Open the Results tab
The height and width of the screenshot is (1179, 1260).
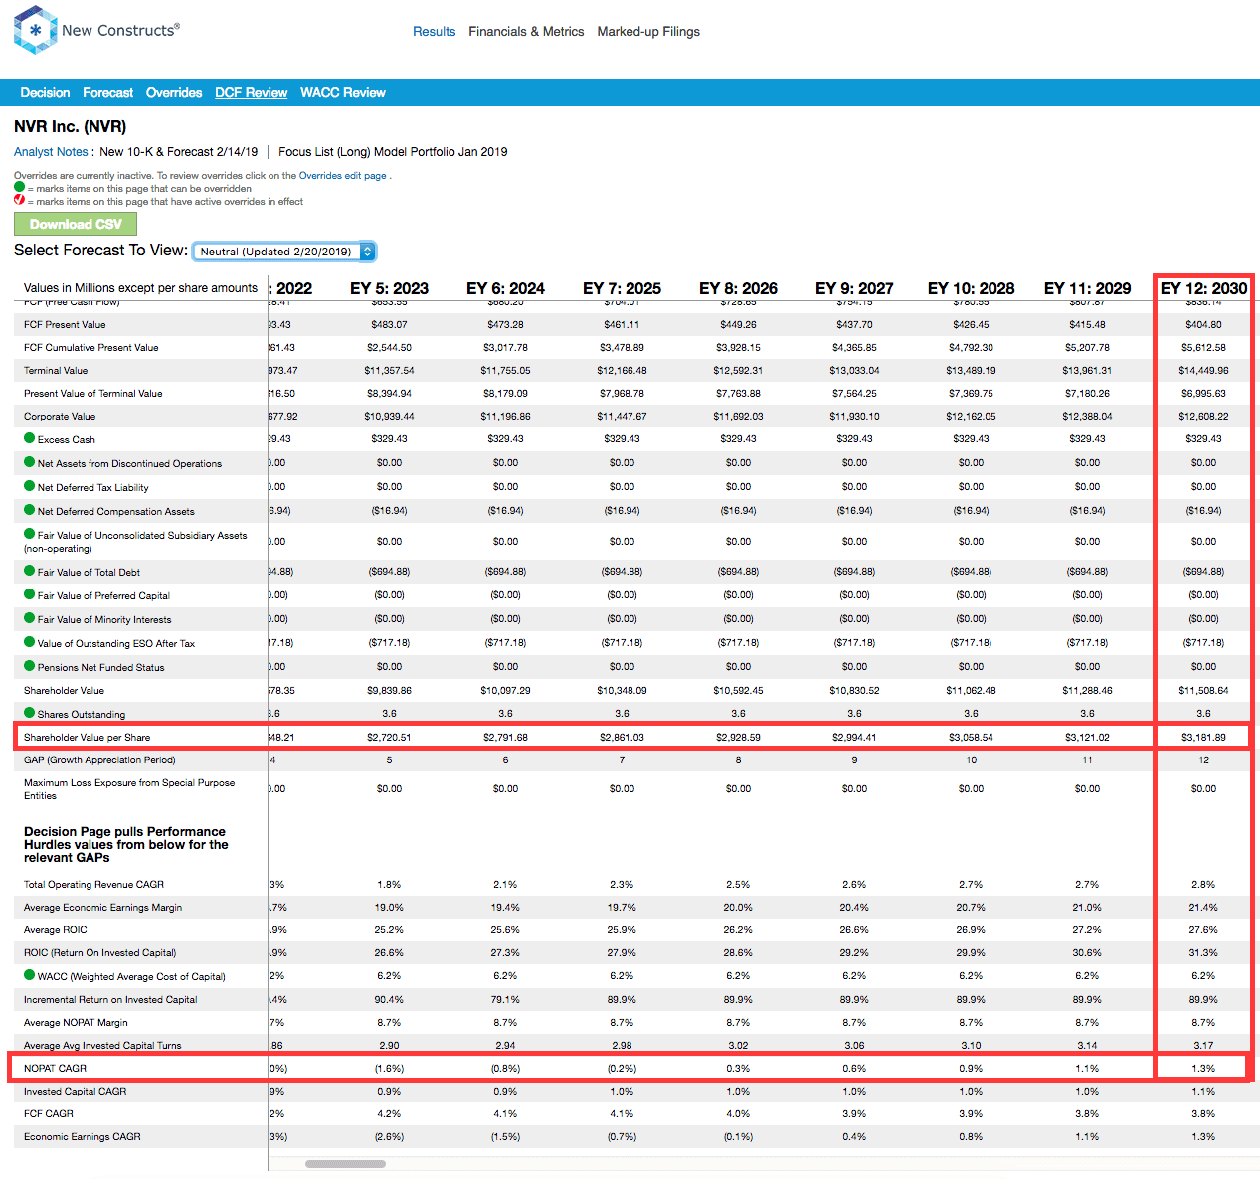pyautogui.click(x=435, y=32)
